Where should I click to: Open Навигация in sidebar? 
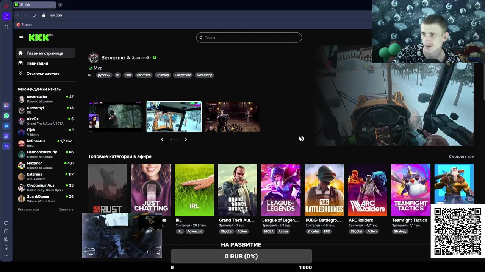point(45,63)
